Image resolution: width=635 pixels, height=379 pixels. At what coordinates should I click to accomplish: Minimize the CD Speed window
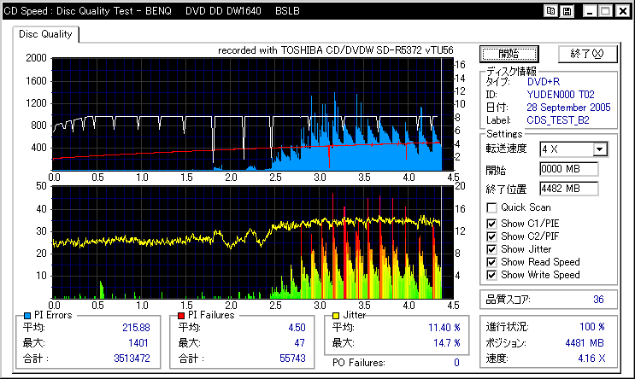pos(590,11)
